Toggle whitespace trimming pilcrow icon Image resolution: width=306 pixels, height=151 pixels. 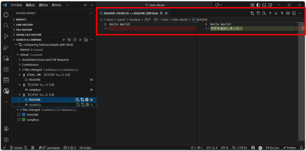point(282,13)
